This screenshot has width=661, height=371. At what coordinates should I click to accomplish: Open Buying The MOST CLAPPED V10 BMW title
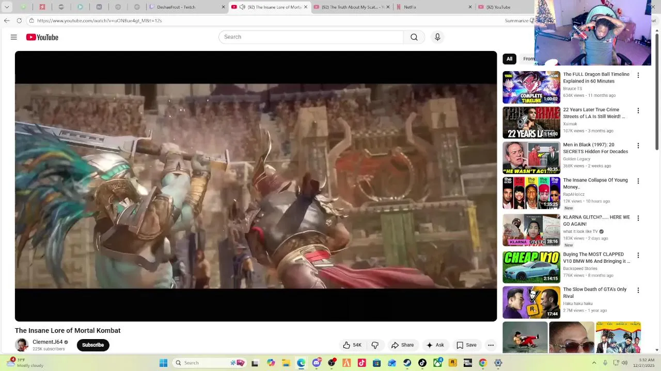596,258
